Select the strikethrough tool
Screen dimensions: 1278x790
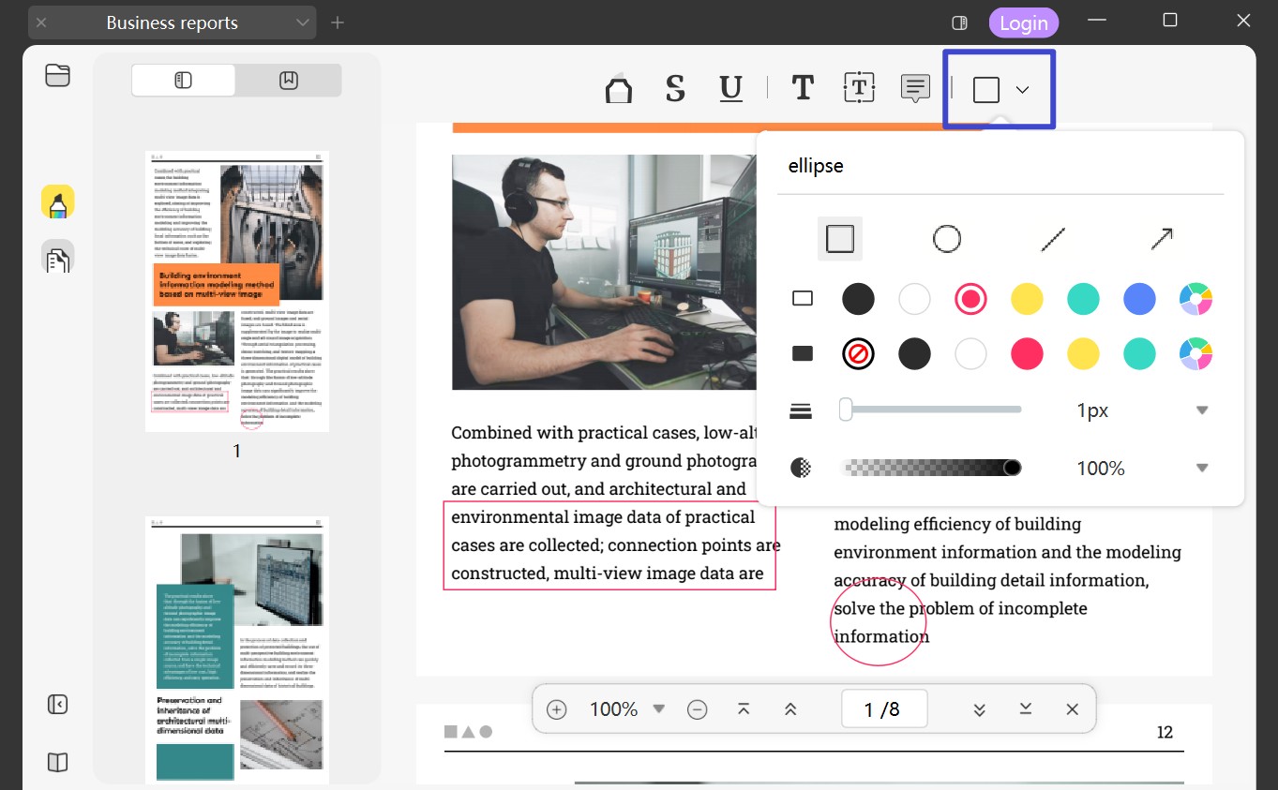click(x=674, y=88)
